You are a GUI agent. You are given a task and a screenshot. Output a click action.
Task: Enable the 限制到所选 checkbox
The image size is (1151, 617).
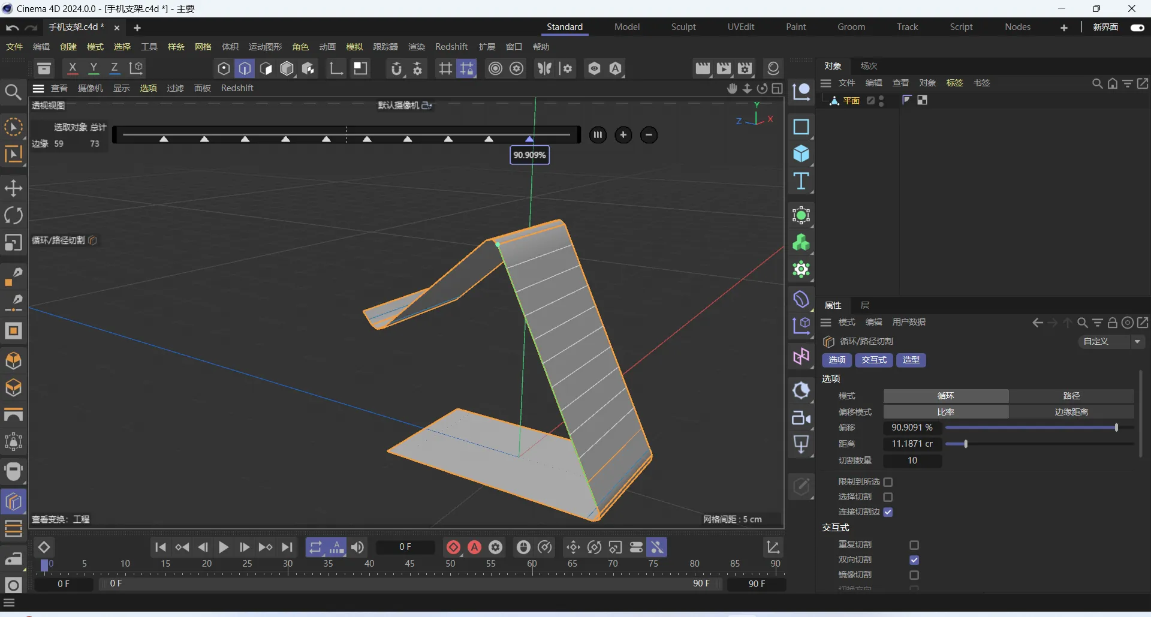pyautogui.click(x=888, y=482)
